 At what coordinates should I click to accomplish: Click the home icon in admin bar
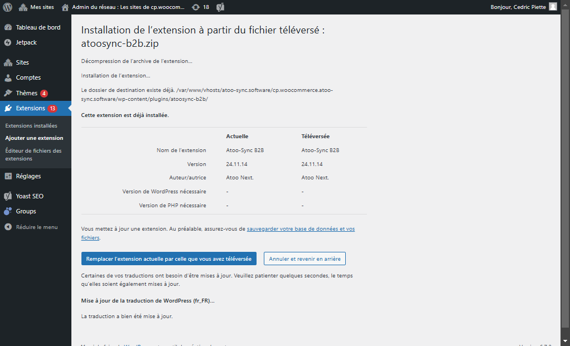click(65, 7)
